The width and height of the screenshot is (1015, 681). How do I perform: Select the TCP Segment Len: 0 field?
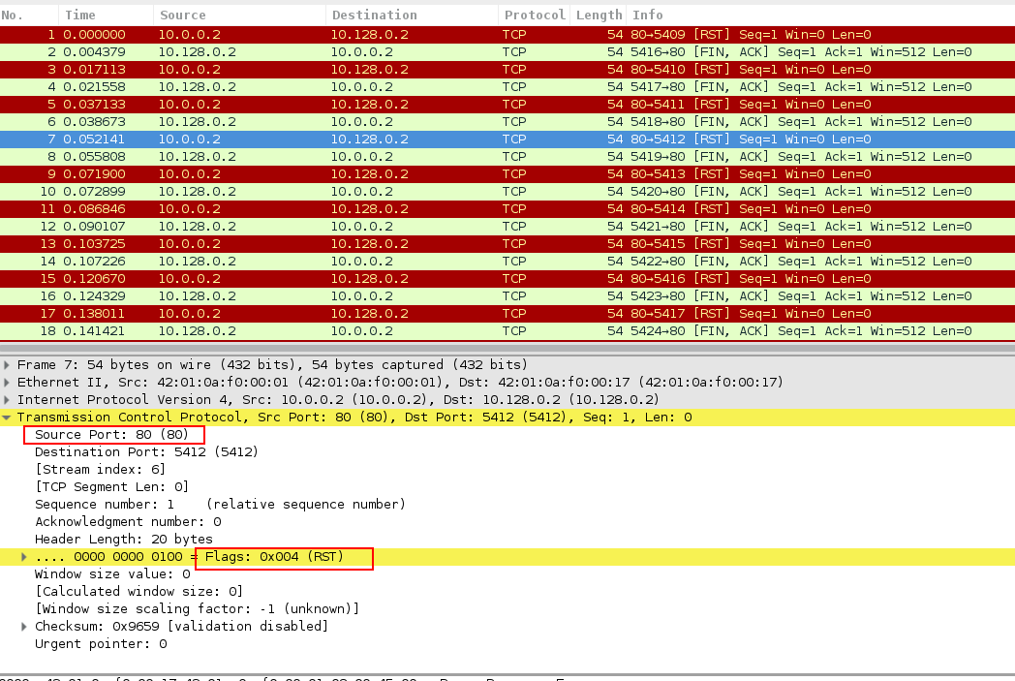111,487
